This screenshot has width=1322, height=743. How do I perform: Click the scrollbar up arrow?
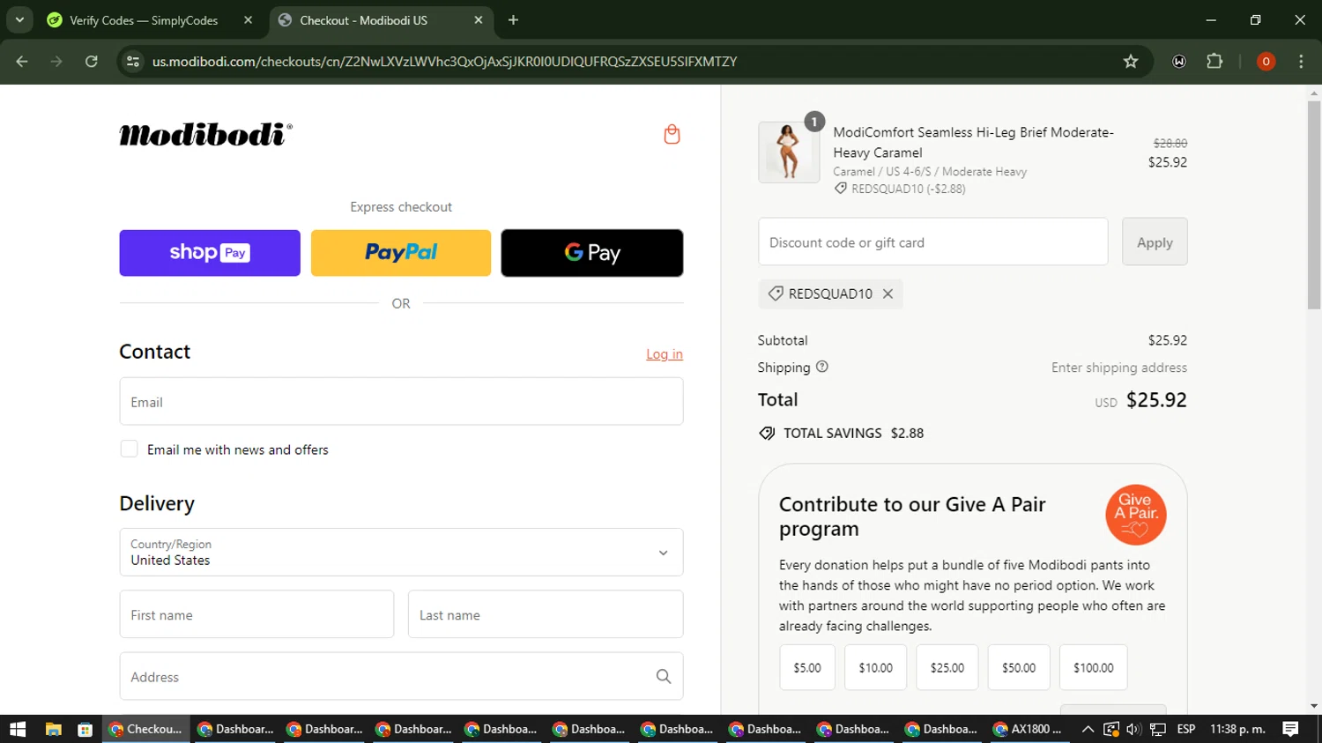tap(1314, 93)
